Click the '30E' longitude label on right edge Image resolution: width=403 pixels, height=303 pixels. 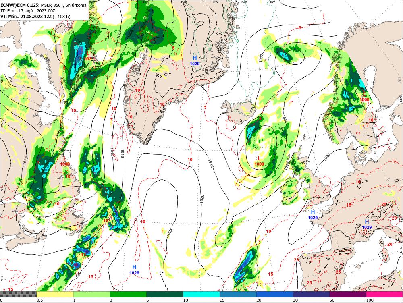tap(400, 79)
